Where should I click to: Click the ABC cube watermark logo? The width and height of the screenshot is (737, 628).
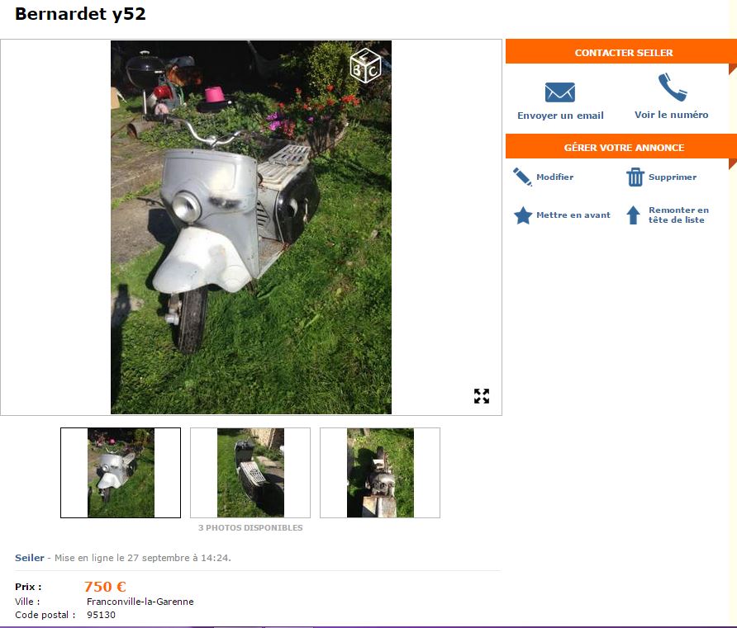point(365,66)
